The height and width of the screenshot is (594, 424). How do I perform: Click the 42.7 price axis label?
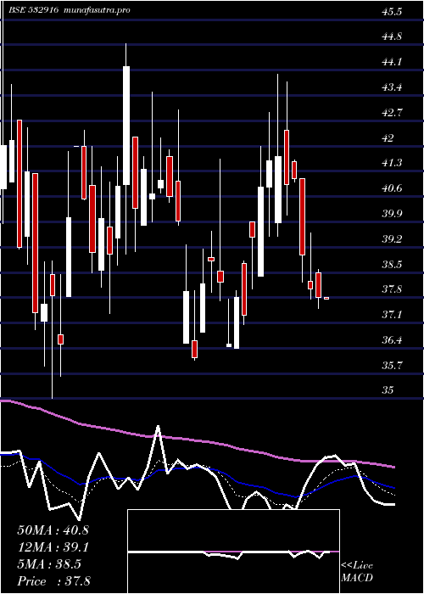click(392, 113)
